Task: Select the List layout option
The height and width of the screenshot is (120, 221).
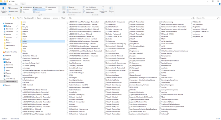Action: point(39,10)
